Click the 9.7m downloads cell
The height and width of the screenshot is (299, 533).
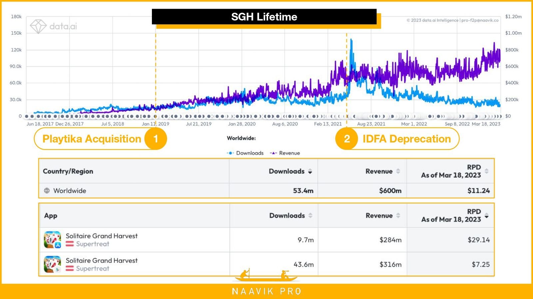click(x=305, y=240)
